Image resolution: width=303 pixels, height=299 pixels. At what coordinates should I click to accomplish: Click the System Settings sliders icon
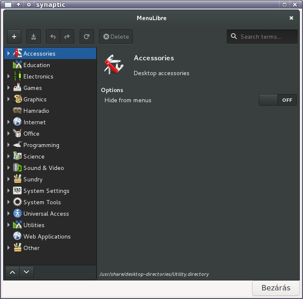click(x=18, y=191)
